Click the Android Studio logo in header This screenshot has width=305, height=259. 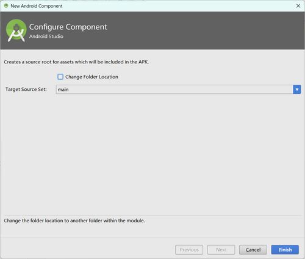[x=16, y=30]
